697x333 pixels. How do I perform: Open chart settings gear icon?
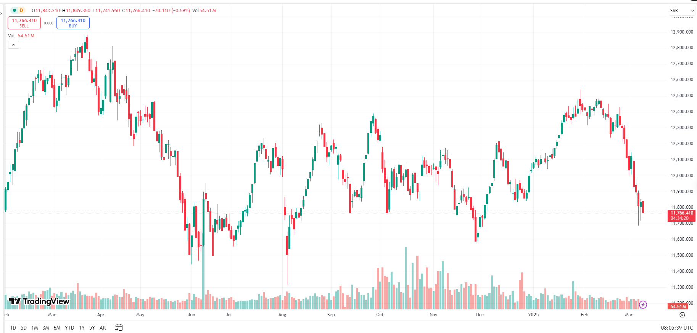click(x=682, y=315)
